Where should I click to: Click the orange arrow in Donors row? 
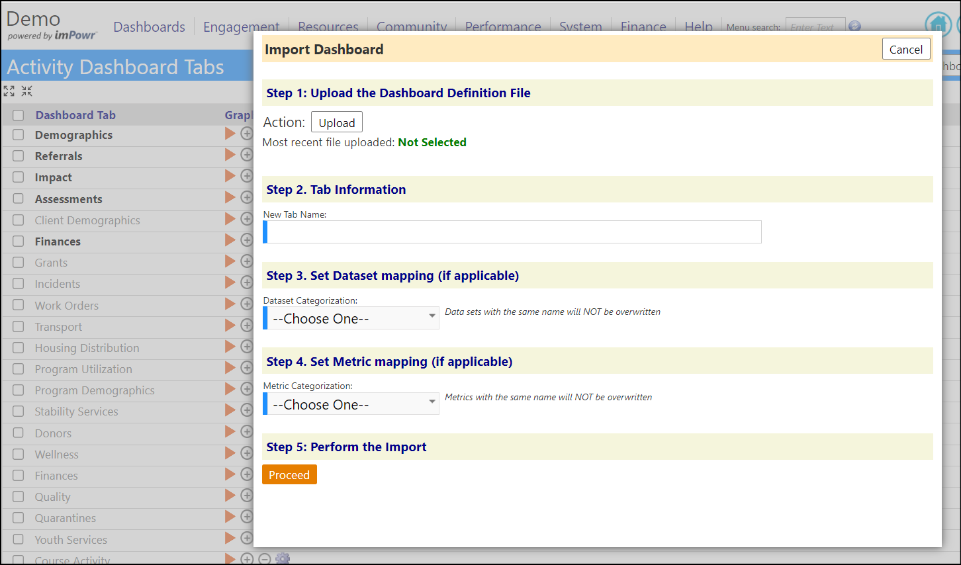tap(230, 431)
